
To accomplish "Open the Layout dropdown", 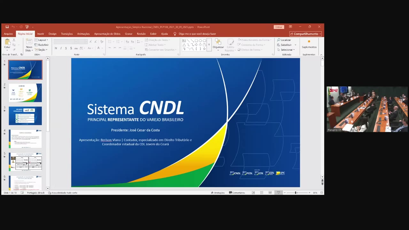I will point(42,40).
